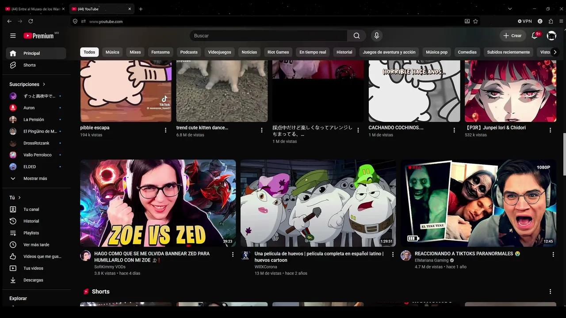Go to Principal home page
The image size is (566, 318).
pos(36,53)
